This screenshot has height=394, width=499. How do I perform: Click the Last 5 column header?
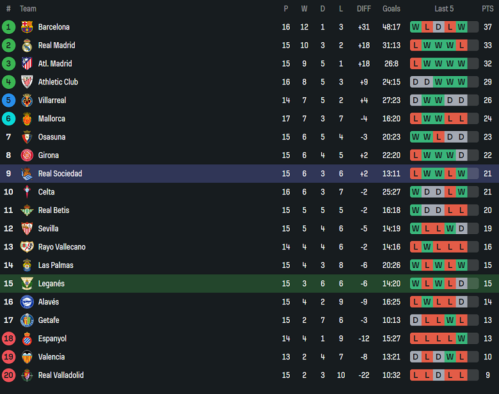point(444,9)
